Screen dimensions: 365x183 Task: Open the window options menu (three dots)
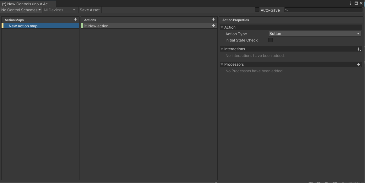[351, 3]
